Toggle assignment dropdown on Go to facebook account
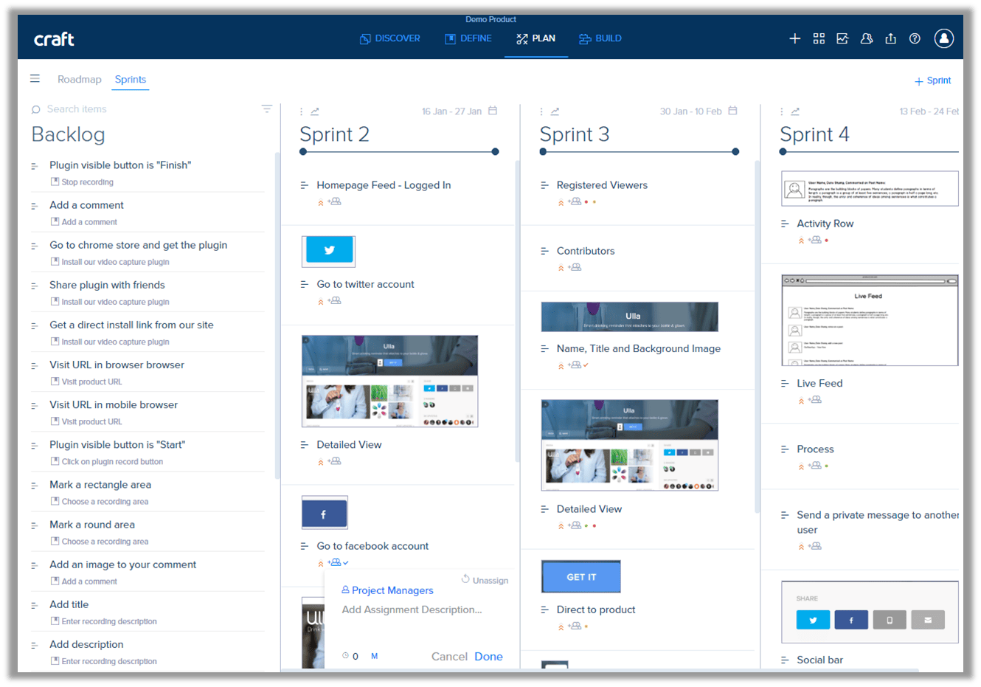 coord(345,563)
